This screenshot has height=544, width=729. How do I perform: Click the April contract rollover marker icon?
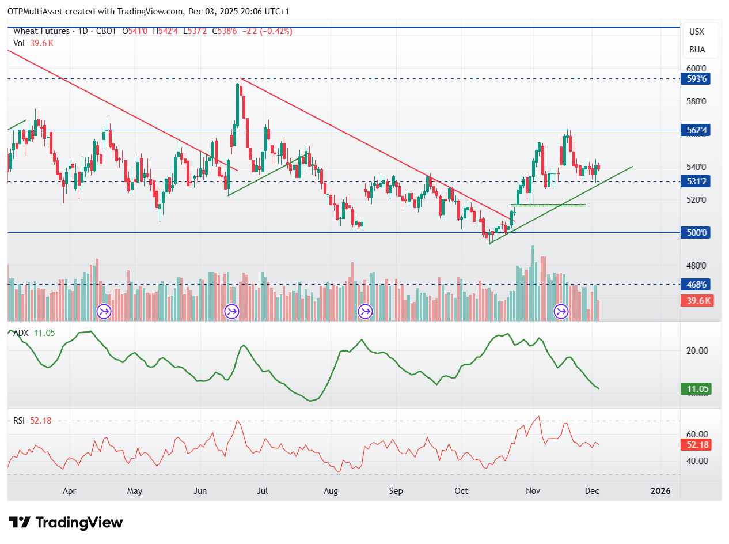[104, 312]
